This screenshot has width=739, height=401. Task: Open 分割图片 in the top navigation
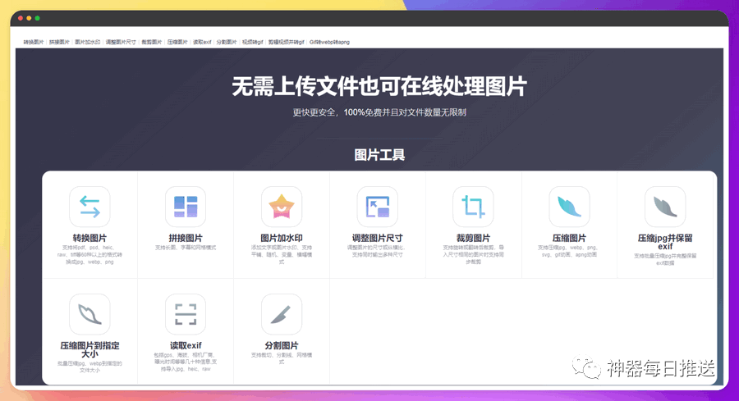227,42
